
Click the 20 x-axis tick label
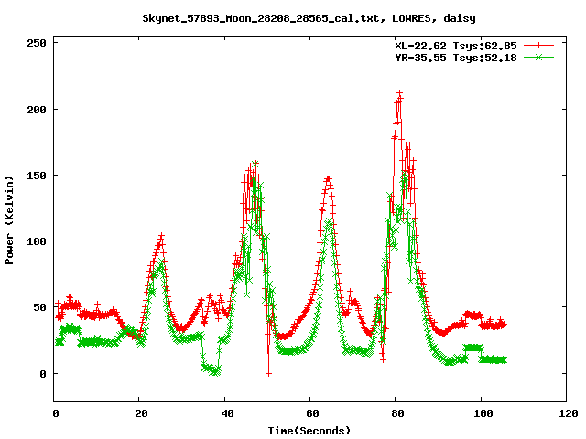142,413
